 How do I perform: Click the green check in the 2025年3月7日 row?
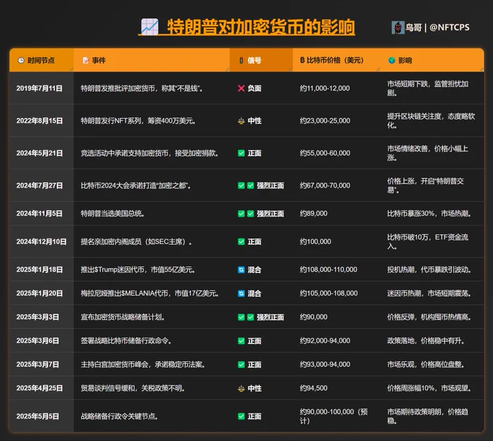[x=241, y=365]
